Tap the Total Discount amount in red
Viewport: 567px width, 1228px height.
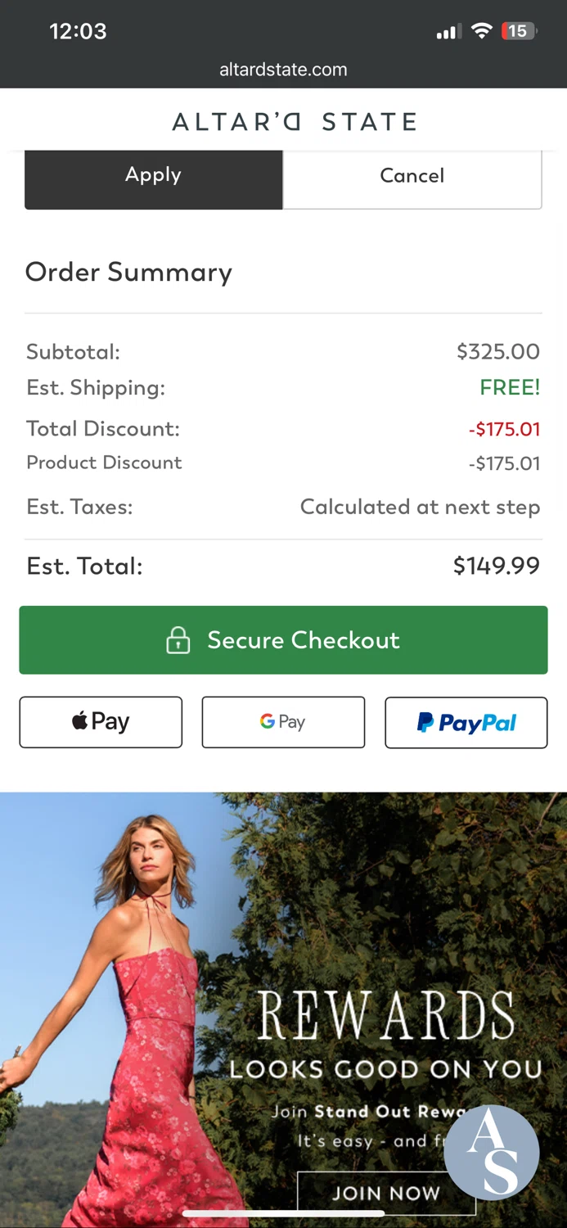[505, 428]
